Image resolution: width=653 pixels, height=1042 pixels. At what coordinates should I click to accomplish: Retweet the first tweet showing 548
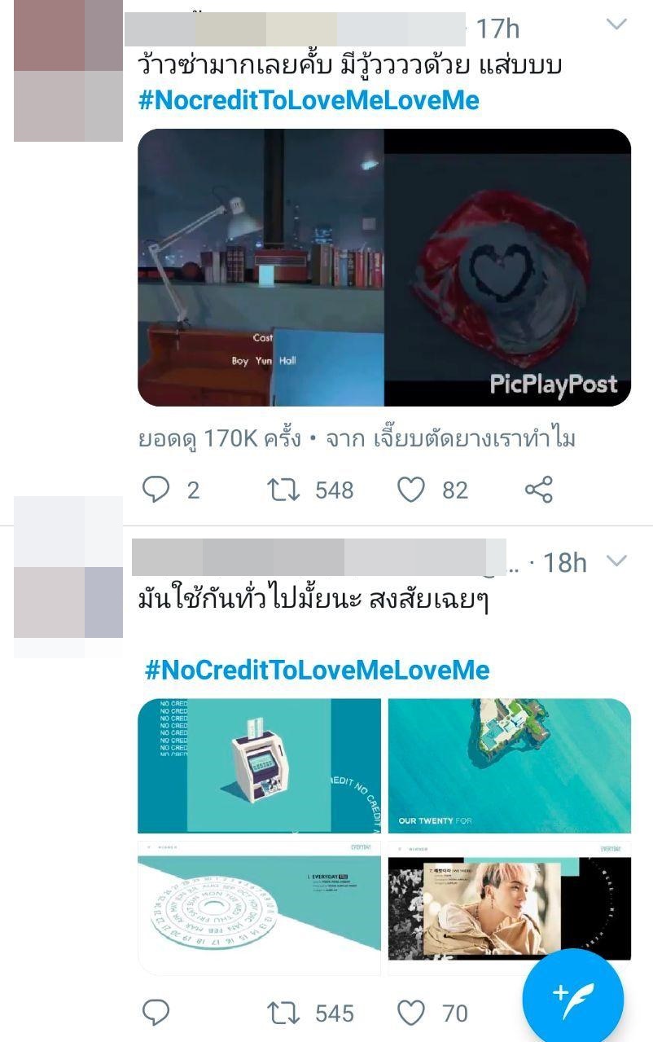click(283, 490)
